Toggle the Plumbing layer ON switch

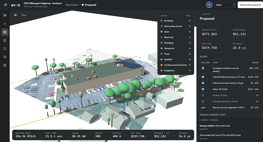pyautogui.click(x=190, y=43)
